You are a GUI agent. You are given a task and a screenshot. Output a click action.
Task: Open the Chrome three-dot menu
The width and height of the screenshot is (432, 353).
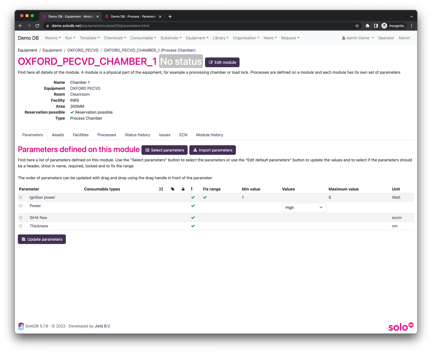[x=412, y=26]
